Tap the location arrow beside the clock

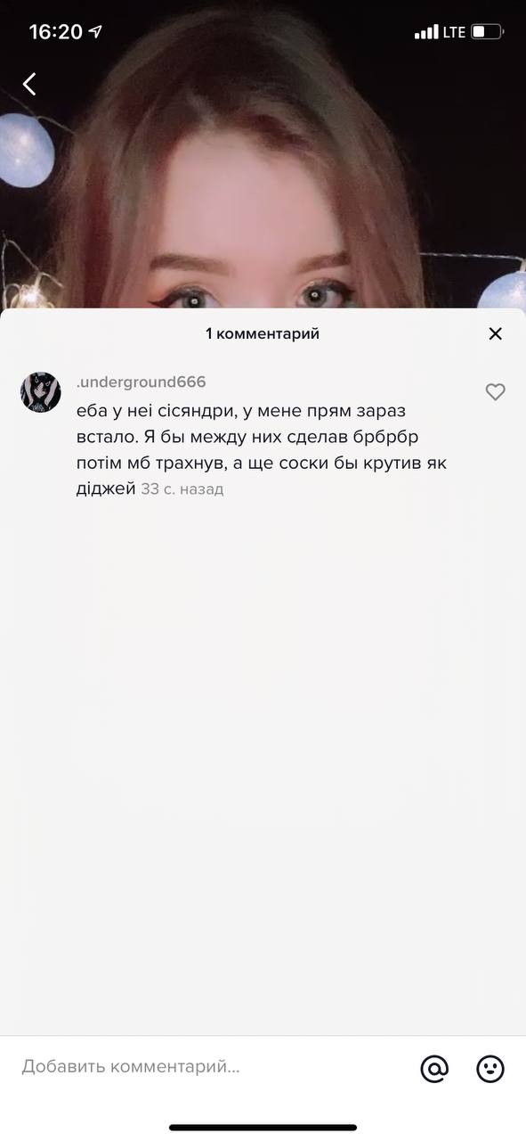pos(95,32)
